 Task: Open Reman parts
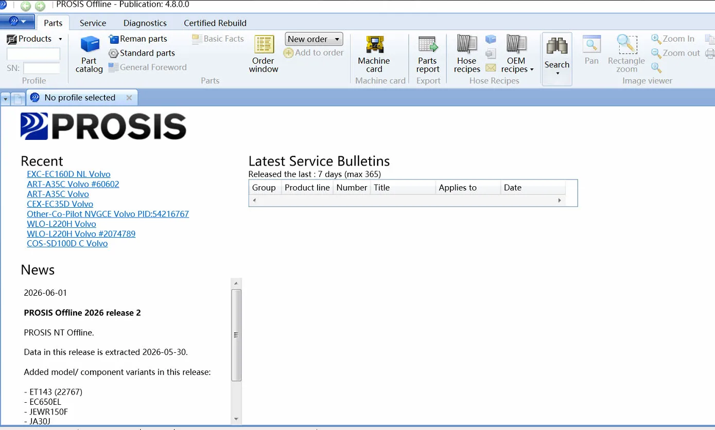[138, 39]
